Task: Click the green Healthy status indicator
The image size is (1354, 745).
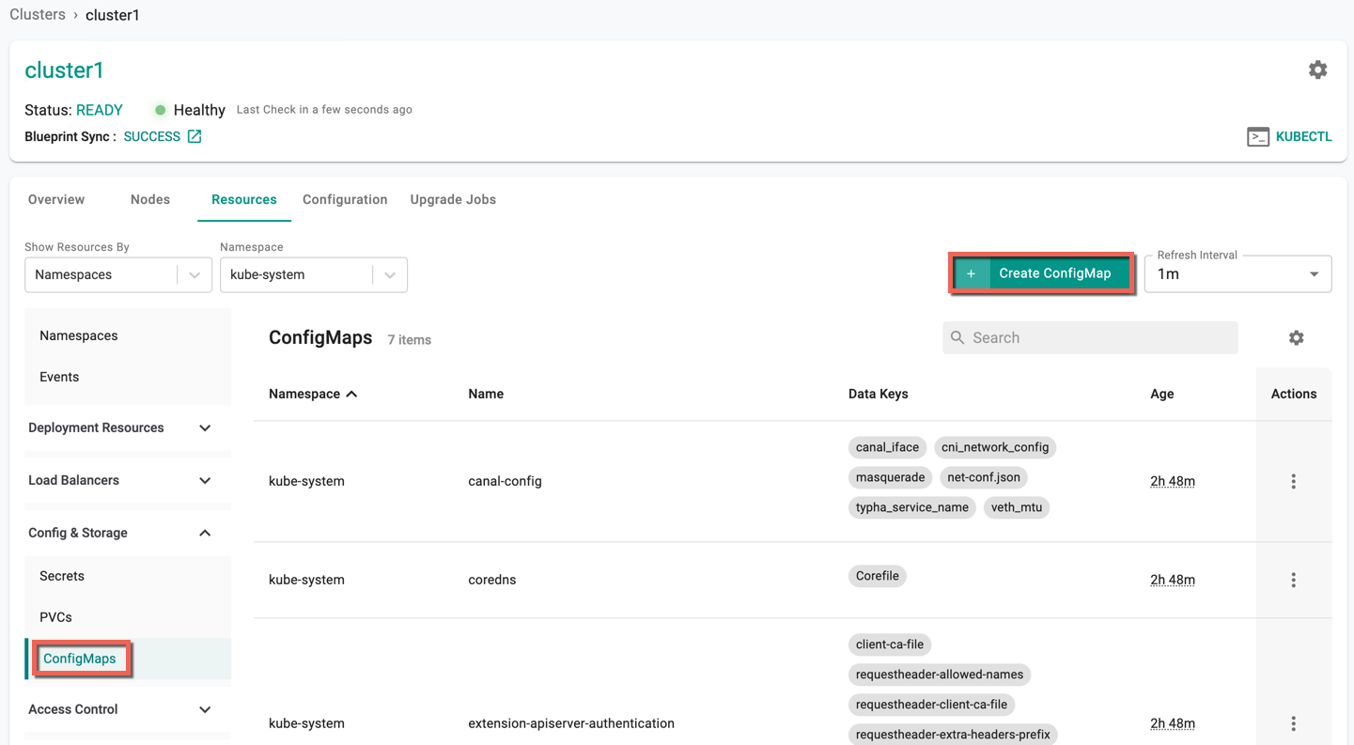Action: 161,110
